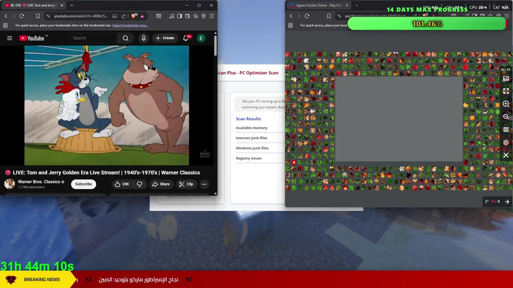
Task: Click the Tom and Jerry video player
Action: tap(107, 105)
